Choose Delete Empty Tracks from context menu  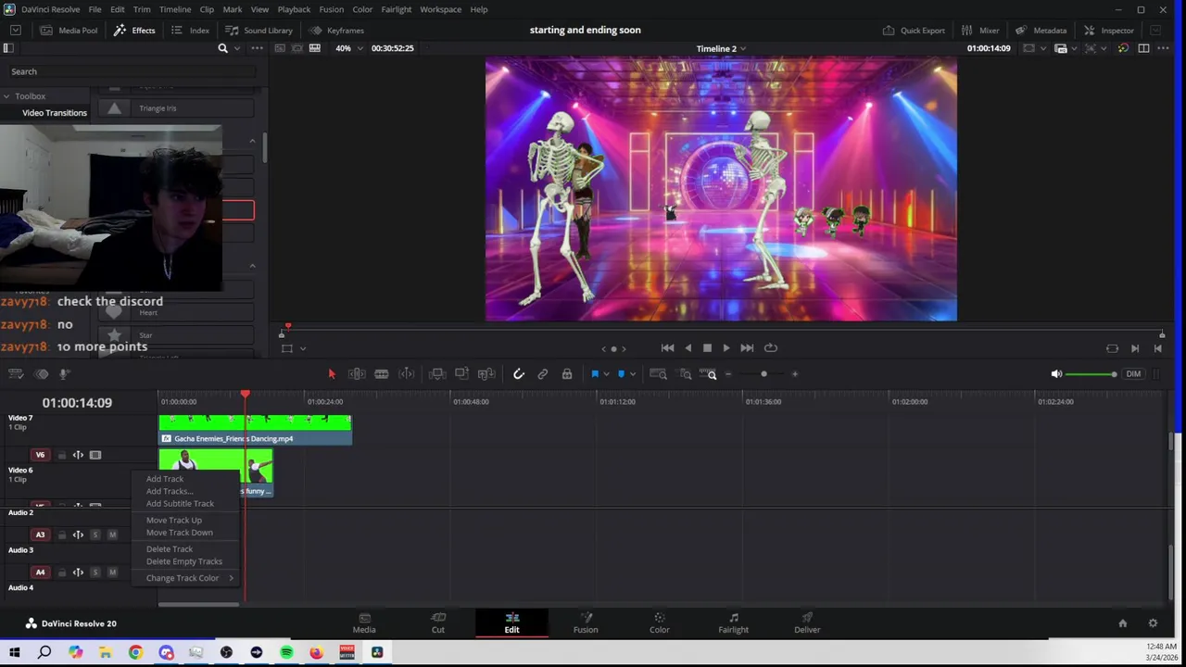[x=184, y=561]
